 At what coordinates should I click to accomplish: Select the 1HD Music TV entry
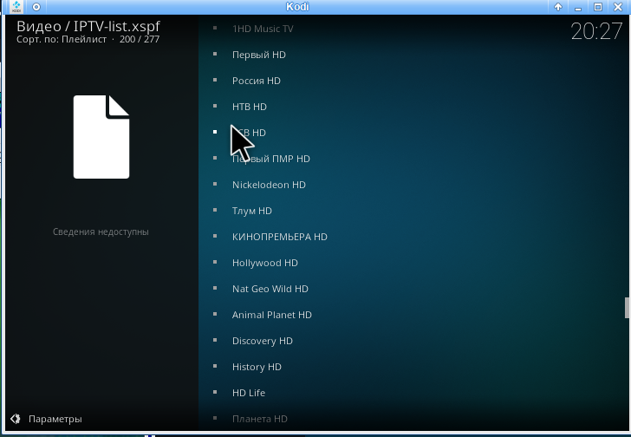(263, 29)
